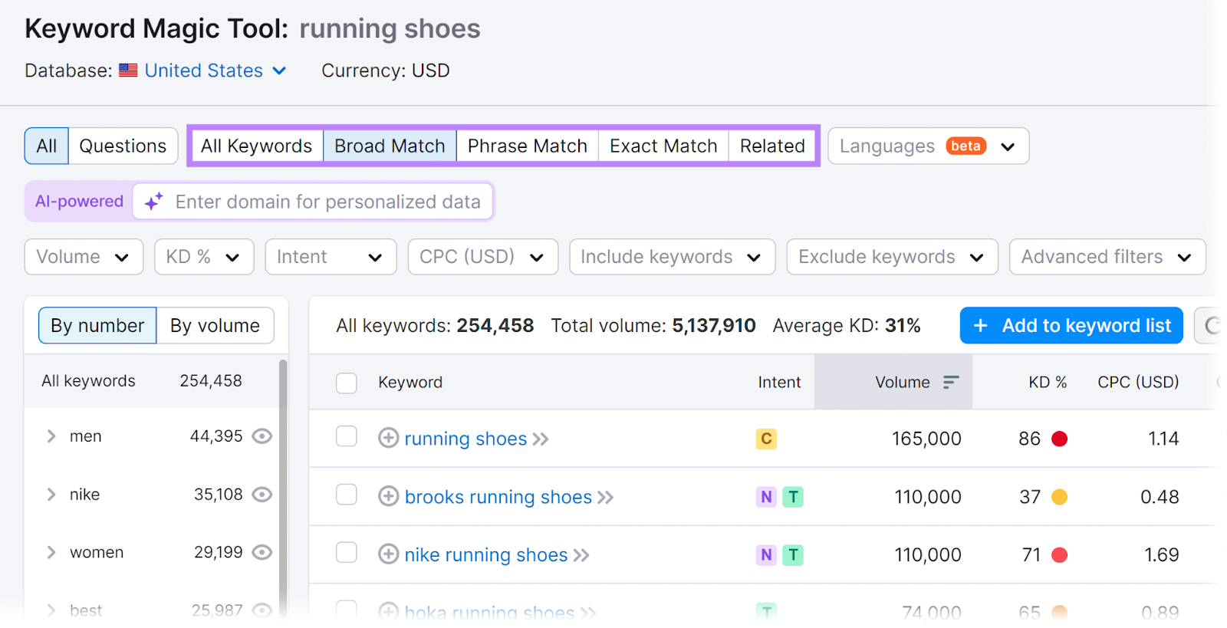Click the domain input for personalized data
Viewport: 1227px width, 628px height.
(313, 202)
